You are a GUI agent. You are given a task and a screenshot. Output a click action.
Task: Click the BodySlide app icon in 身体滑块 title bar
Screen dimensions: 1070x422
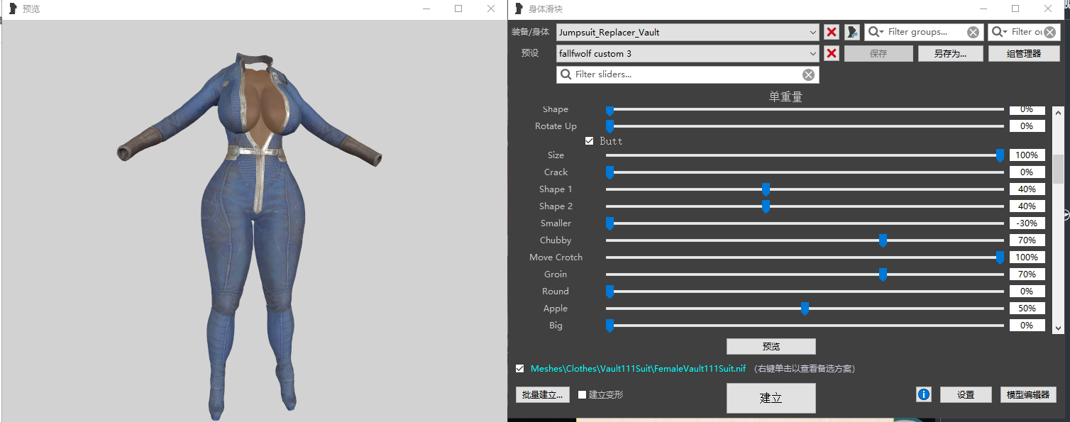click(x=518, y=9)
